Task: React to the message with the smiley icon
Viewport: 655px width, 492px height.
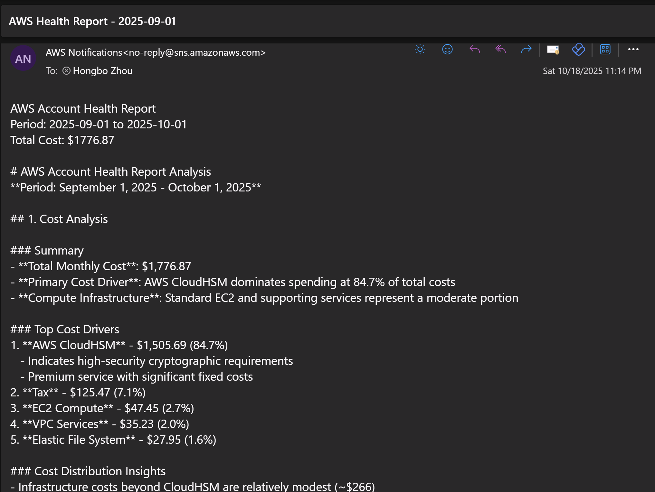Action: (447, 50)
